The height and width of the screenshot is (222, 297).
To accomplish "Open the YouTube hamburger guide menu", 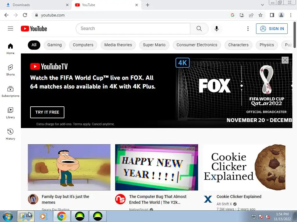I will click(x=10, y=29).
